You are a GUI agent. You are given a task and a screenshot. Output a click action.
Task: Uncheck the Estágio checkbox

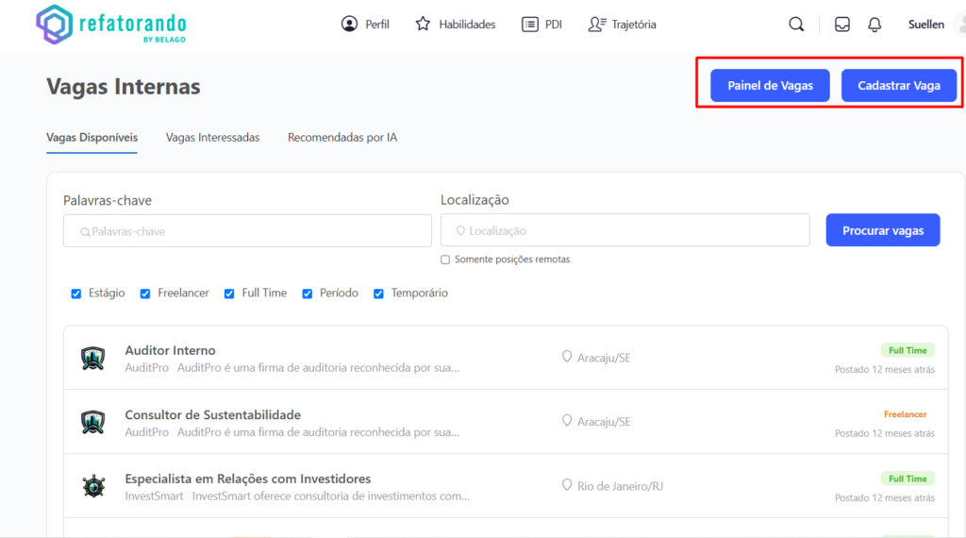76,294
